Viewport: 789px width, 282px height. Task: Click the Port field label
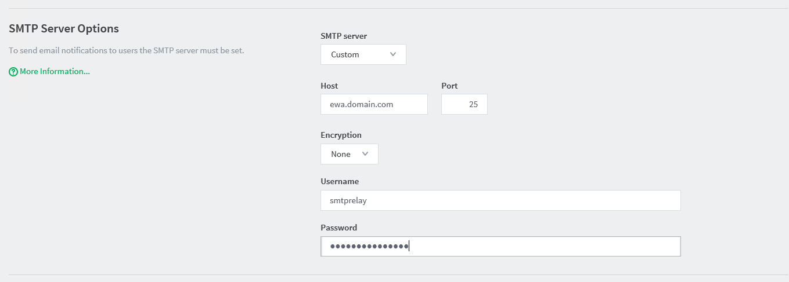[449, 86]
